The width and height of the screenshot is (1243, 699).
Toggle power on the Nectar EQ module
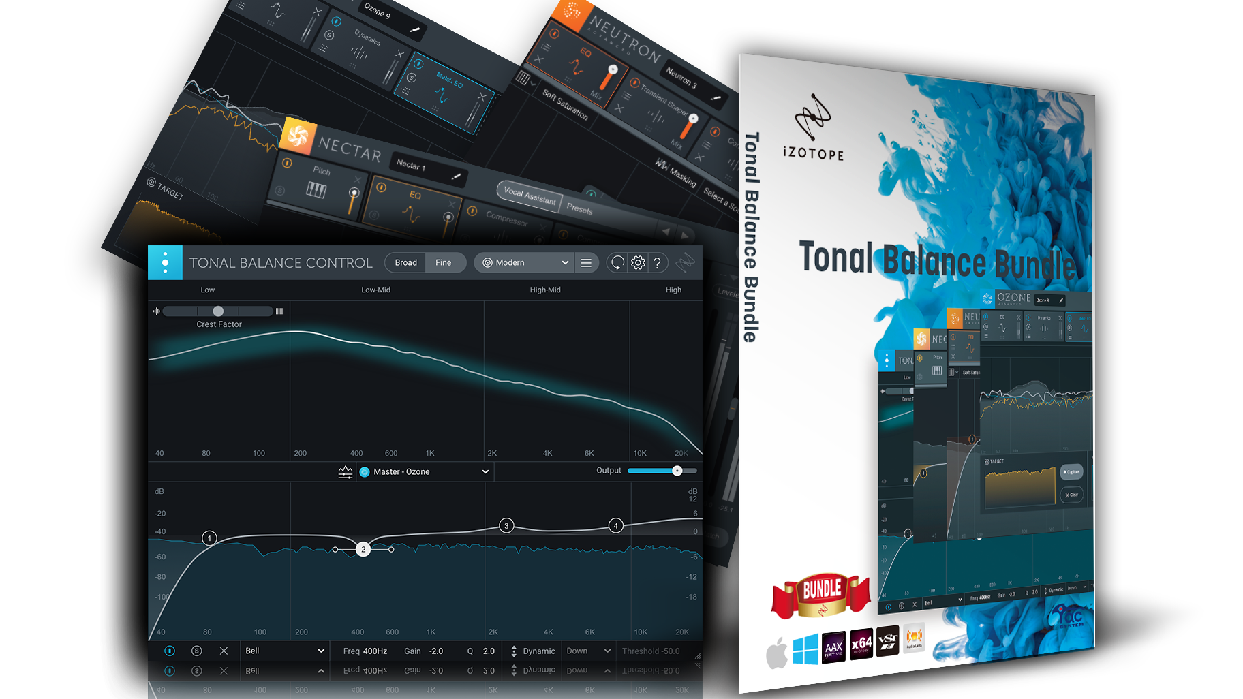[x=381, y=187]
